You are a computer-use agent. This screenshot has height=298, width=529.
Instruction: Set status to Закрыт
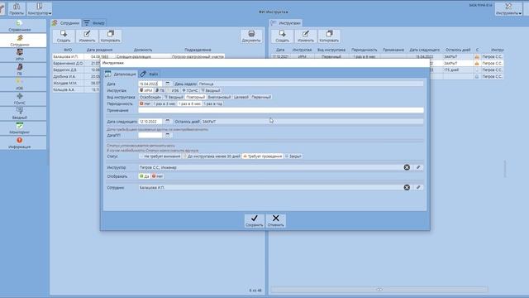pyautogui.click(x=293, y=156)
